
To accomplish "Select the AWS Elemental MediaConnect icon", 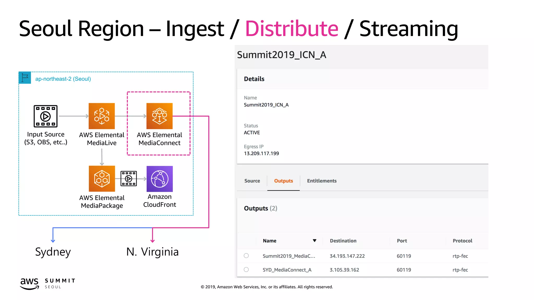I will 160,116.
